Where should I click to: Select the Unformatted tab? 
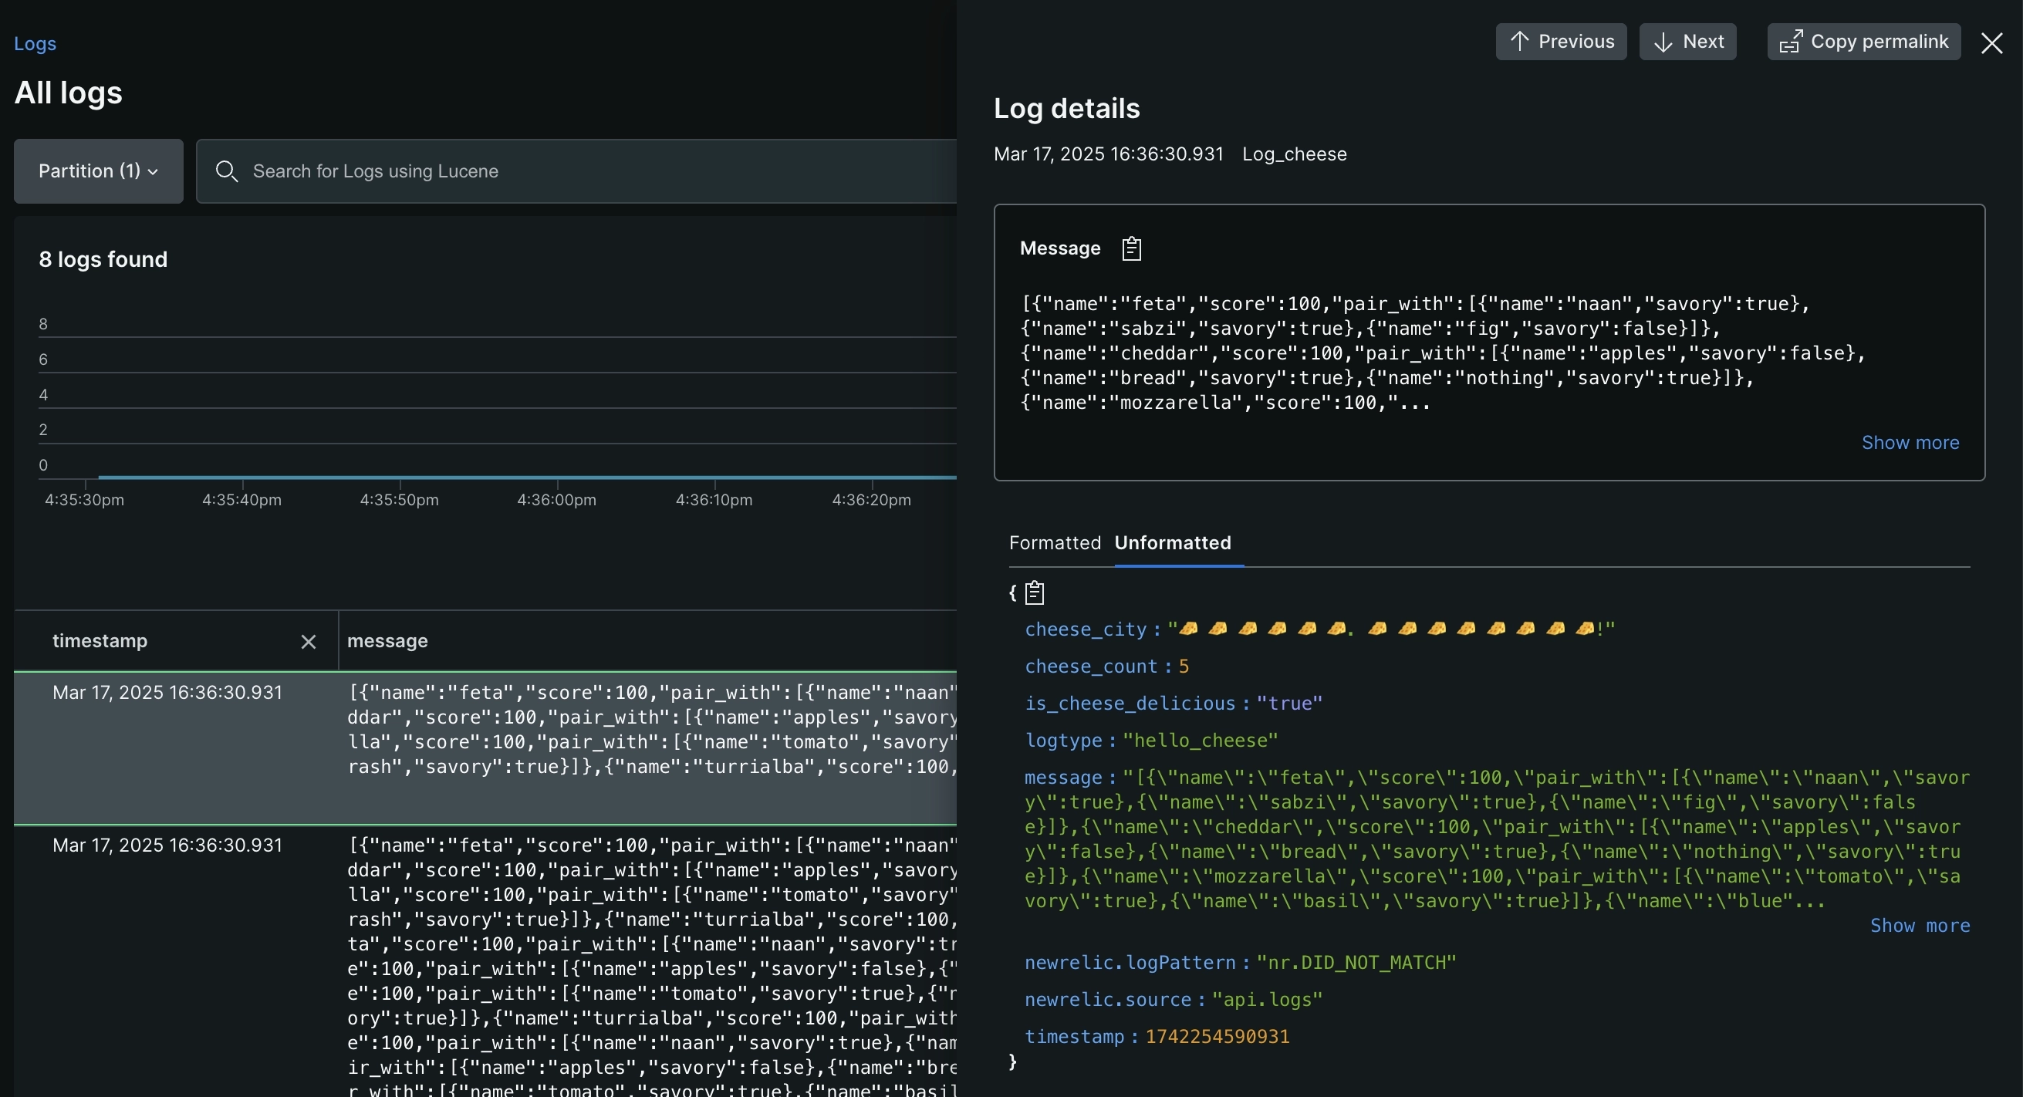pos(1172,542)
